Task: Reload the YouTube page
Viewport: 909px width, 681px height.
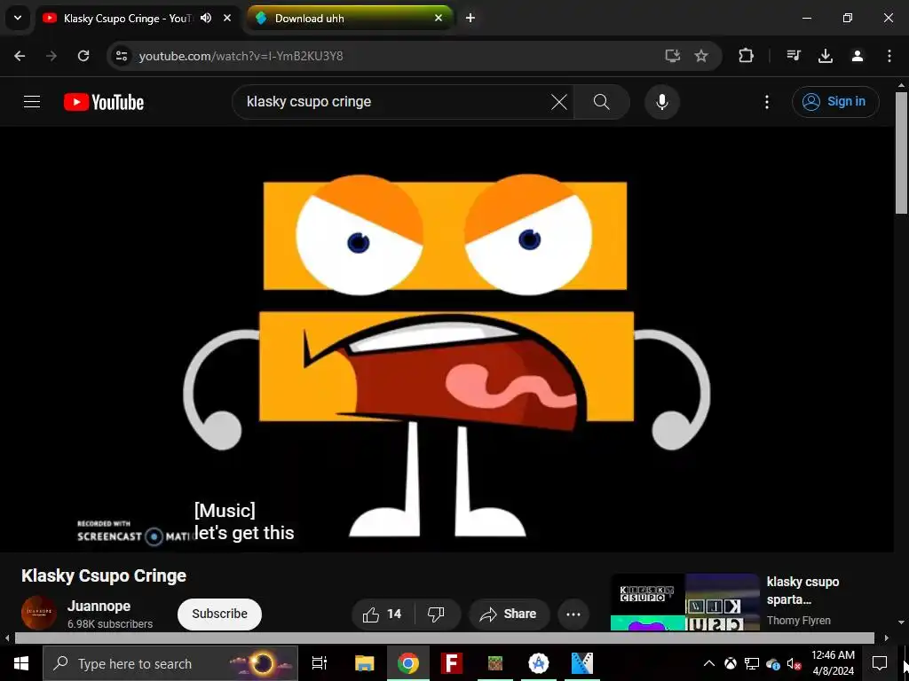Action: coord(83,56)
